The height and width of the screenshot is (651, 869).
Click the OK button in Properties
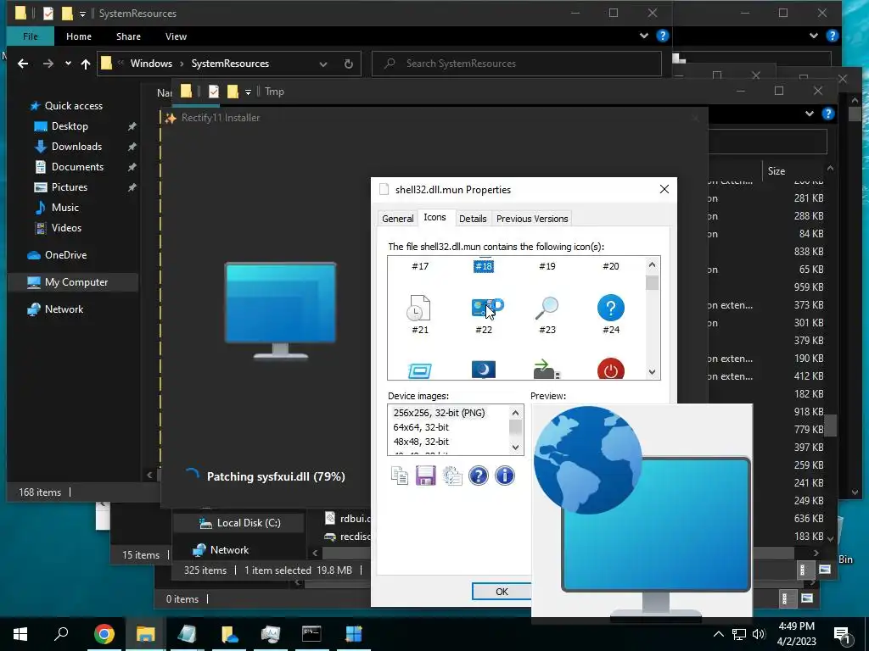click(x=502, y=591)
